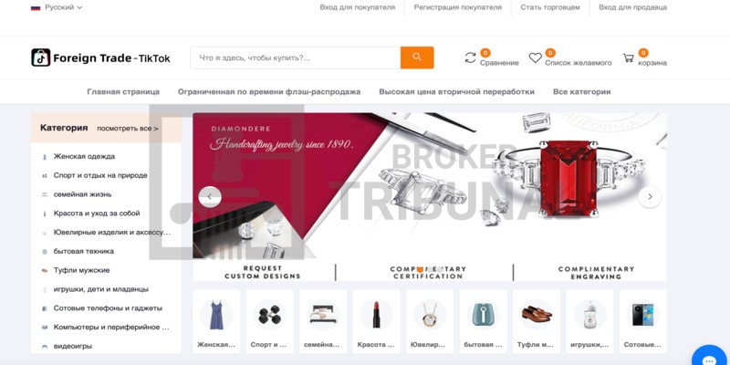
Task: Click the Foreign Trade TikTok logo
Action: click(100, 57)
